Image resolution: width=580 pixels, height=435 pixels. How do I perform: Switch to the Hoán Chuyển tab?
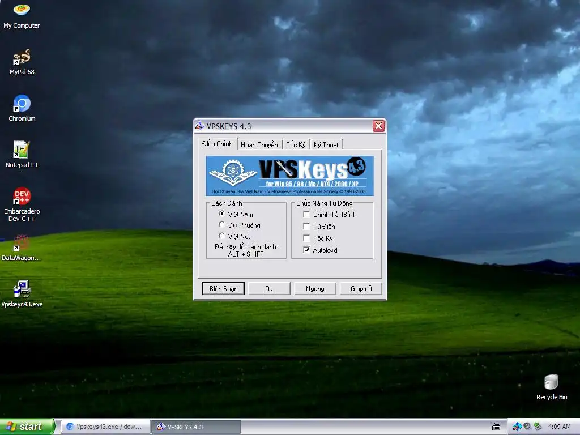(x=259, y=144)
